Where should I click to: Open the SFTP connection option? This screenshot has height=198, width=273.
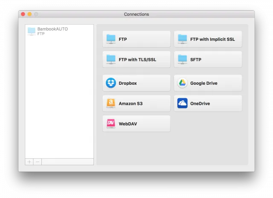pos(208,60)
